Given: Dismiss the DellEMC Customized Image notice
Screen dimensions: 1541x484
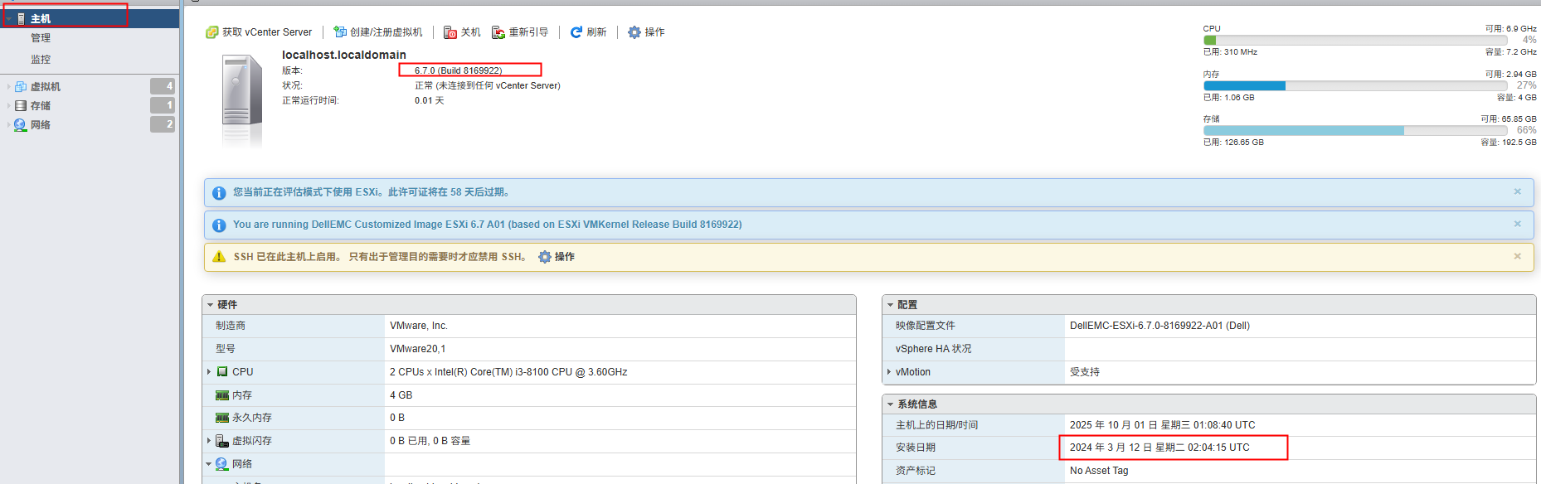Looking at the screenshot, I should click(1517, 224).
